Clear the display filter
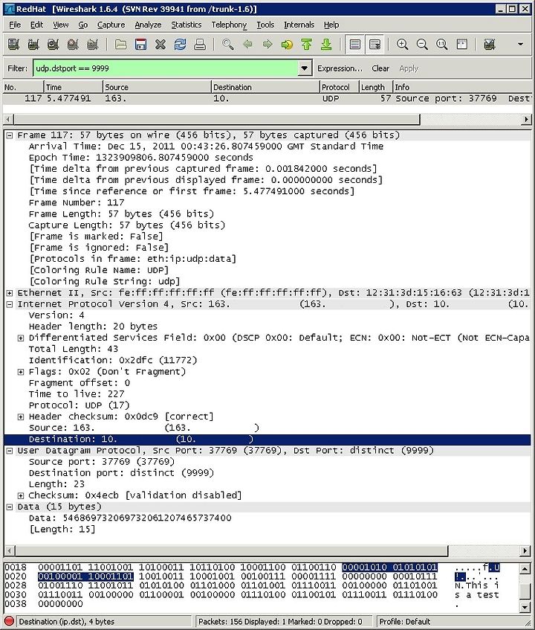The height and width of the screenshot is (630, 535). [x=380, y=68]
